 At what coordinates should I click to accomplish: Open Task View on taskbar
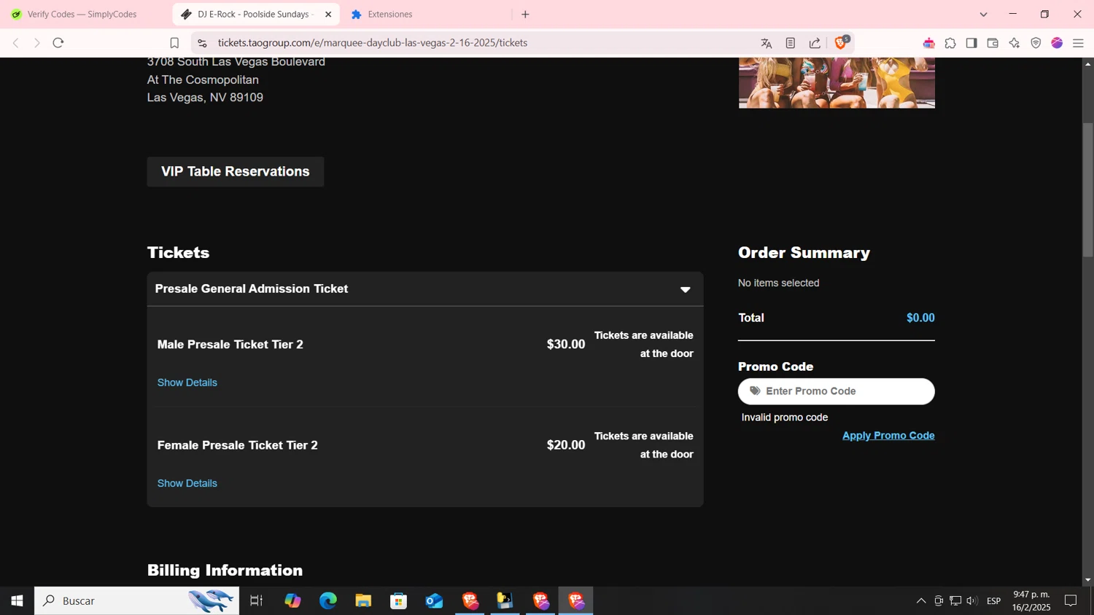pyautogui.click(x=256, y=600)
